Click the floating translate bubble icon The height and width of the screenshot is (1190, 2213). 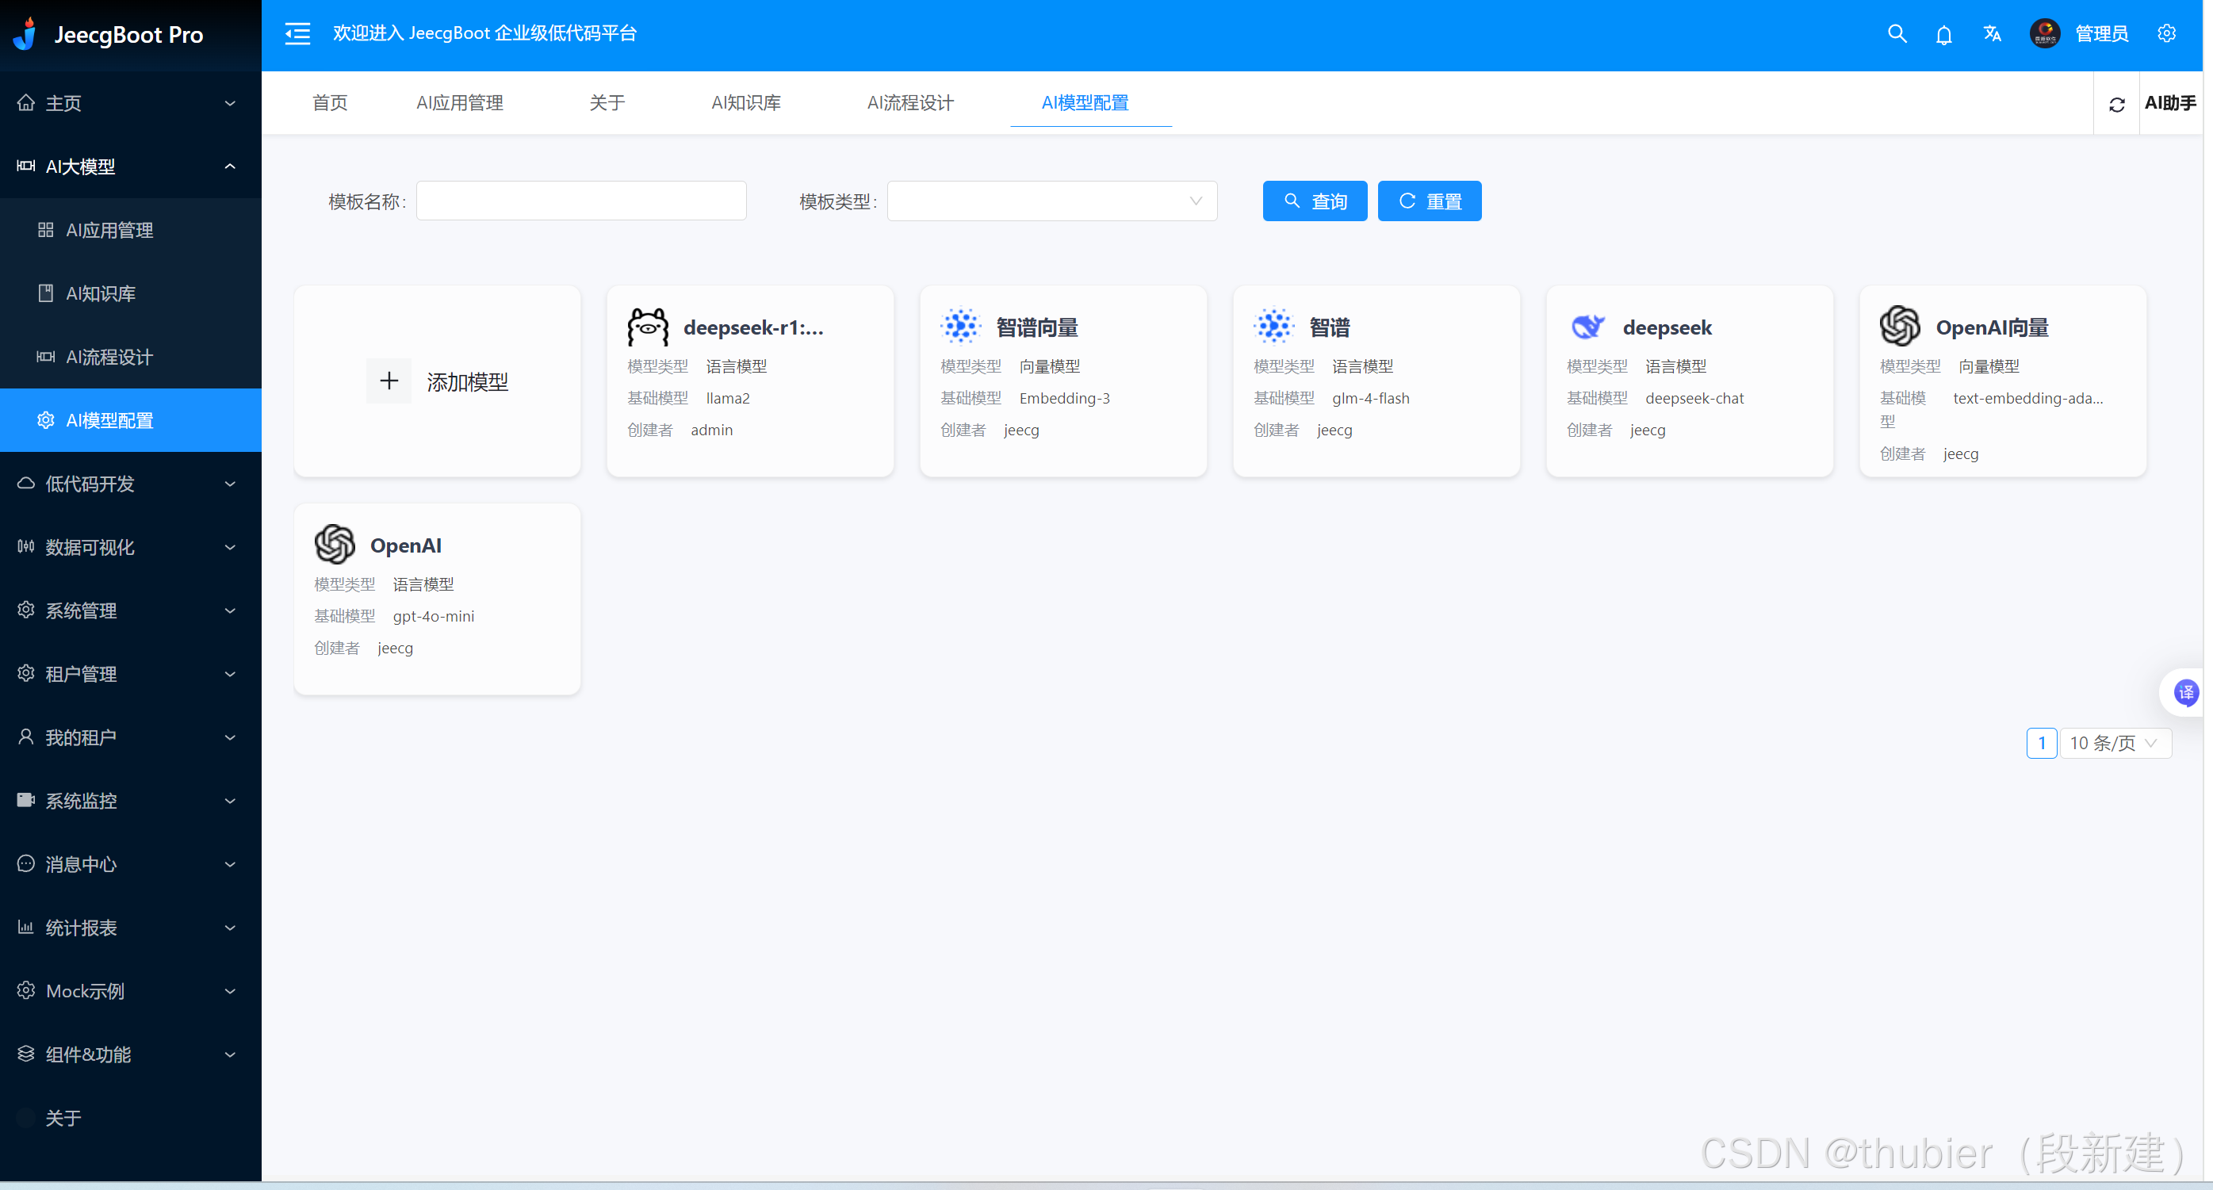pos(2184,693)
